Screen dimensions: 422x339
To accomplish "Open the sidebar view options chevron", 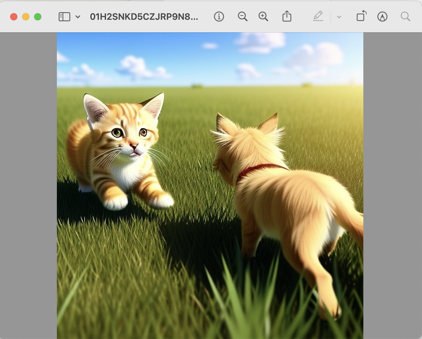I will pos(78,17).
